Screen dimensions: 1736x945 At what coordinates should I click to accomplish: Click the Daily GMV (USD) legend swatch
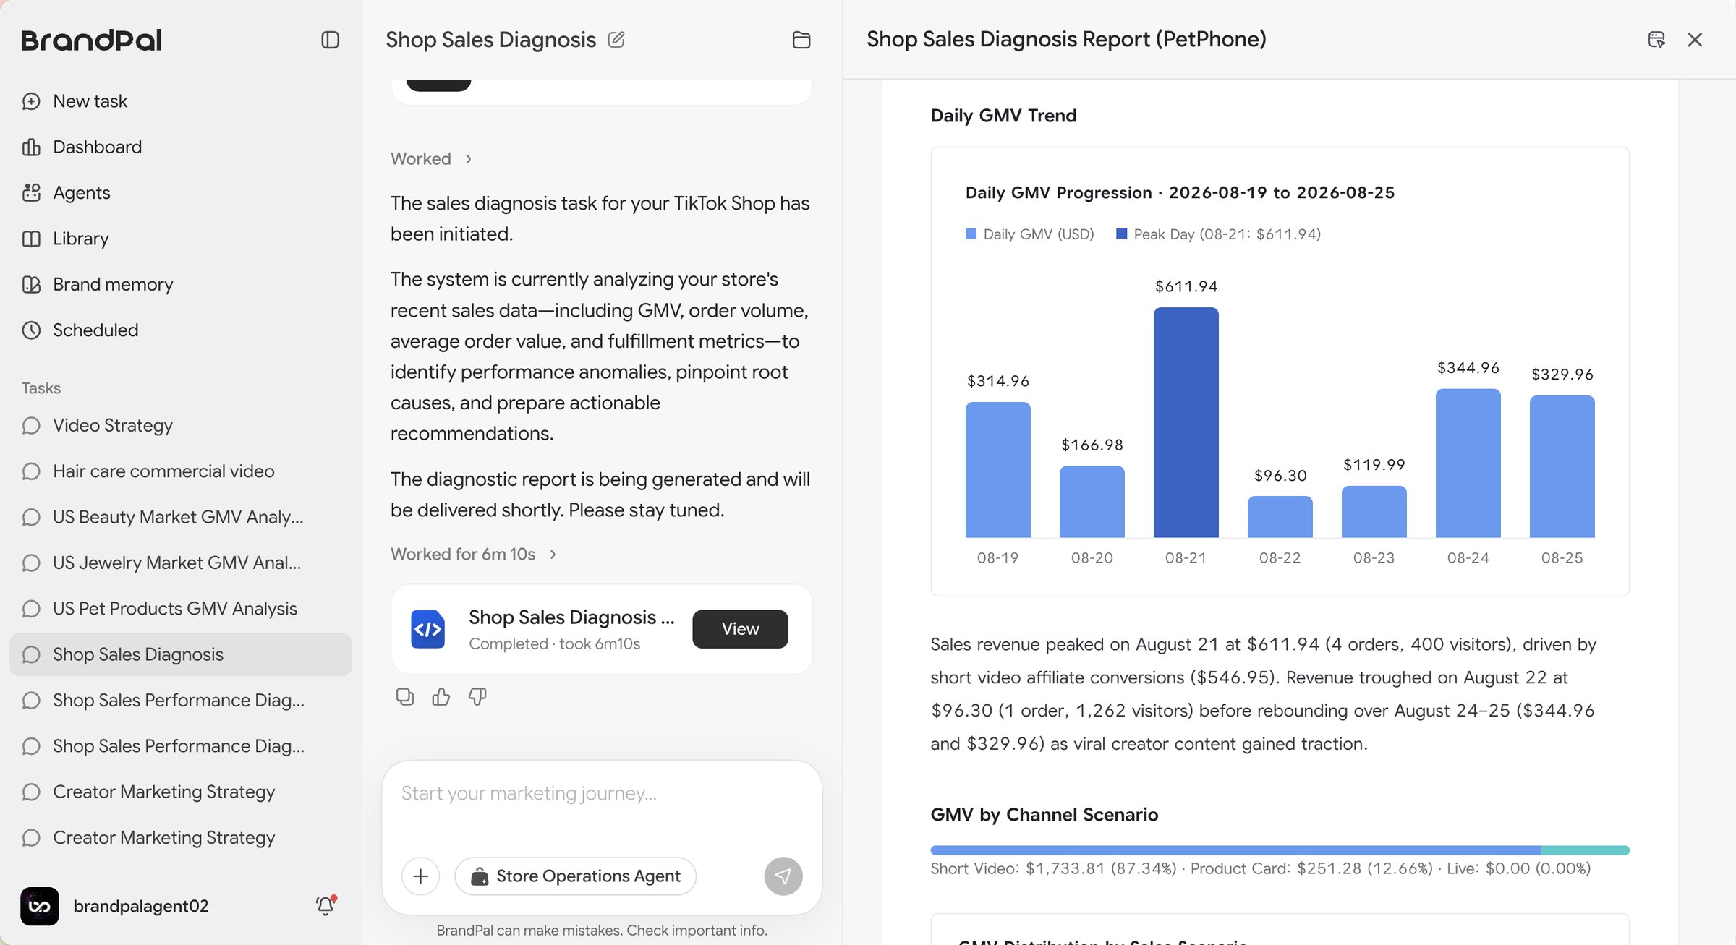click(x=971, y=234)
